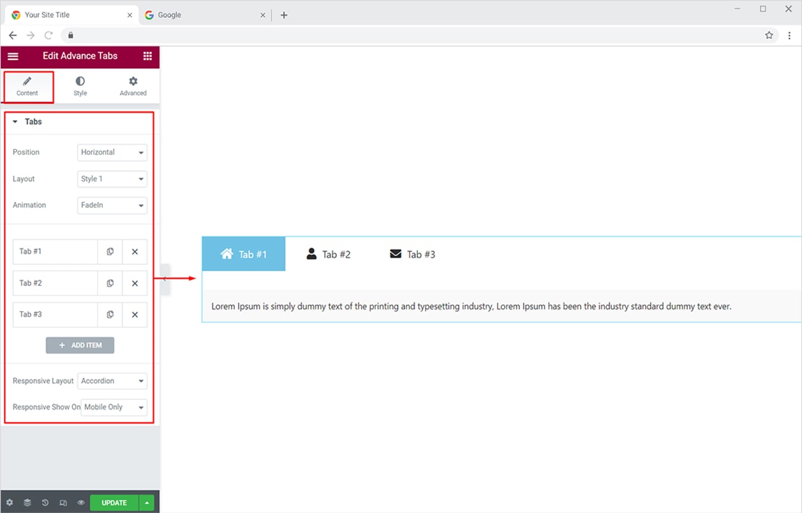
Task: Click the green Update button
Action: tap(114, 503)
